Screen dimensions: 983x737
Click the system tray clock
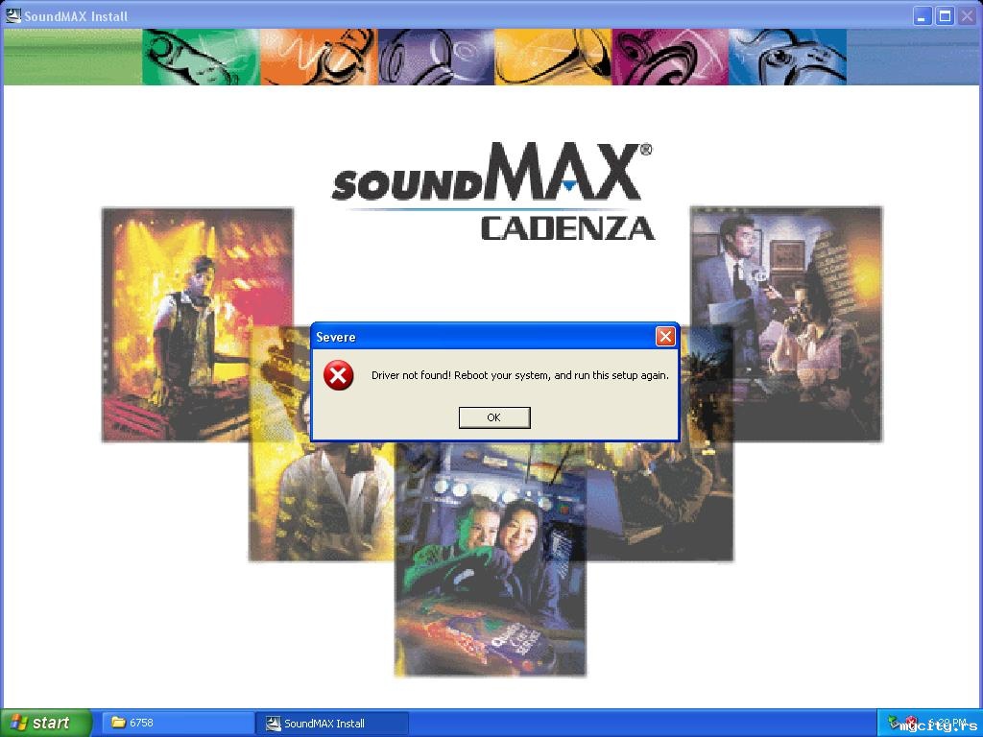click(x=947, y=723)
